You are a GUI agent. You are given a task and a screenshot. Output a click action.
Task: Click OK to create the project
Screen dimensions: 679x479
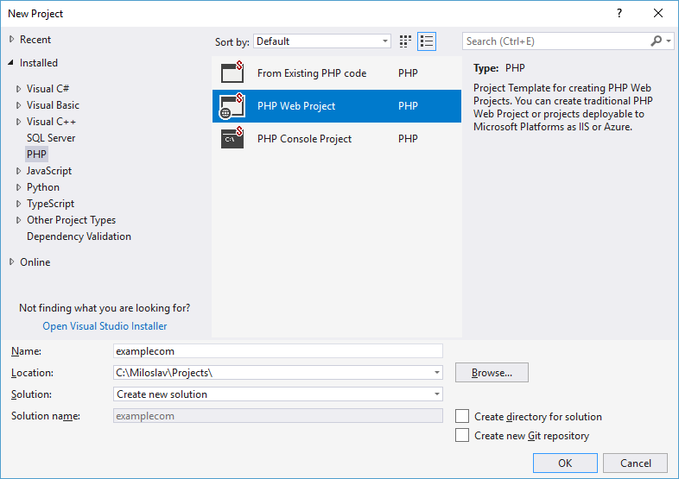565,463
